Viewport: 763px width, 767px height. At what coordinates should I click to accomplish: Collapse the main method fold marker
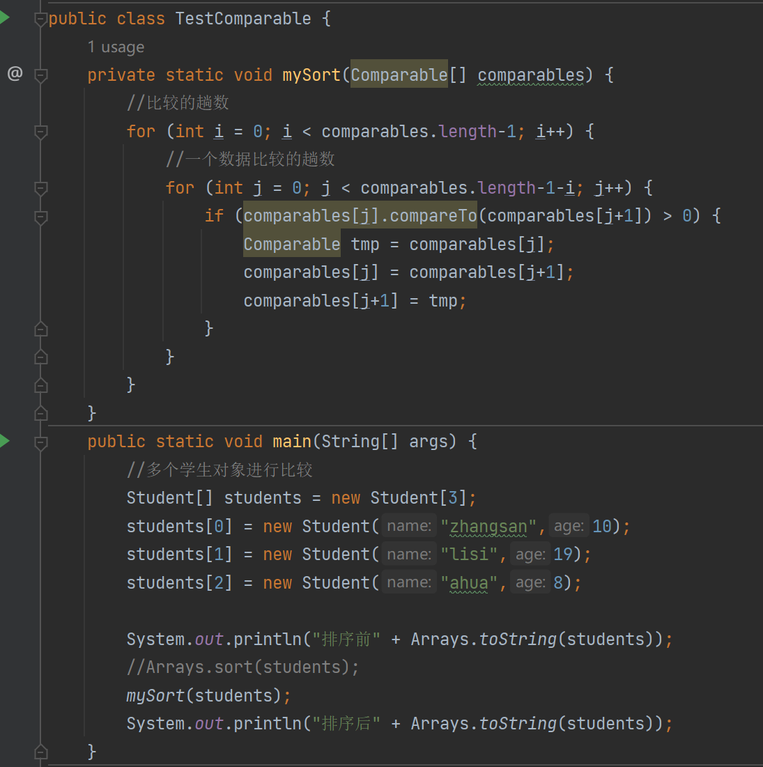coord(40,442)
